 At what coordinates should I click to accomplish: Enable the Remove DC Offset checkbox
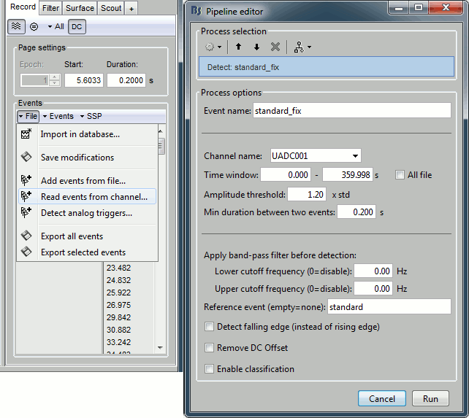(x=210, y=348)
